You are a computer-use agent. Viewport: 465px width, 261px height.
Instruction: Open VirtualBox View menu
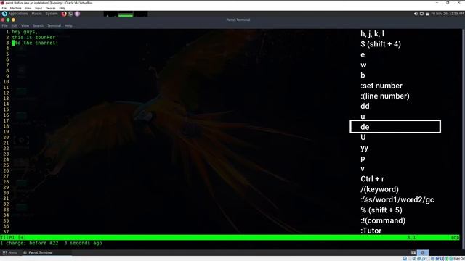[28, 8]
